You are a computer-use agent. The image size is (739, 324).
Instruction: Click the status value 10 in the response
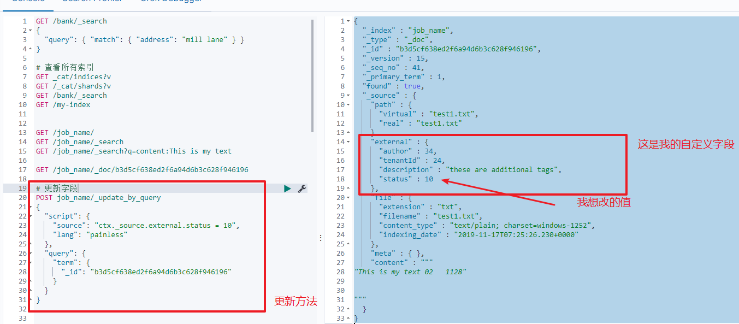(x=429, y=179)
